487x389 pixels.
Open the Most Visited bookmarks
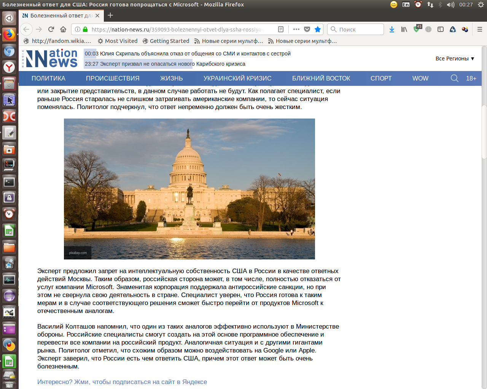(118, 41)
